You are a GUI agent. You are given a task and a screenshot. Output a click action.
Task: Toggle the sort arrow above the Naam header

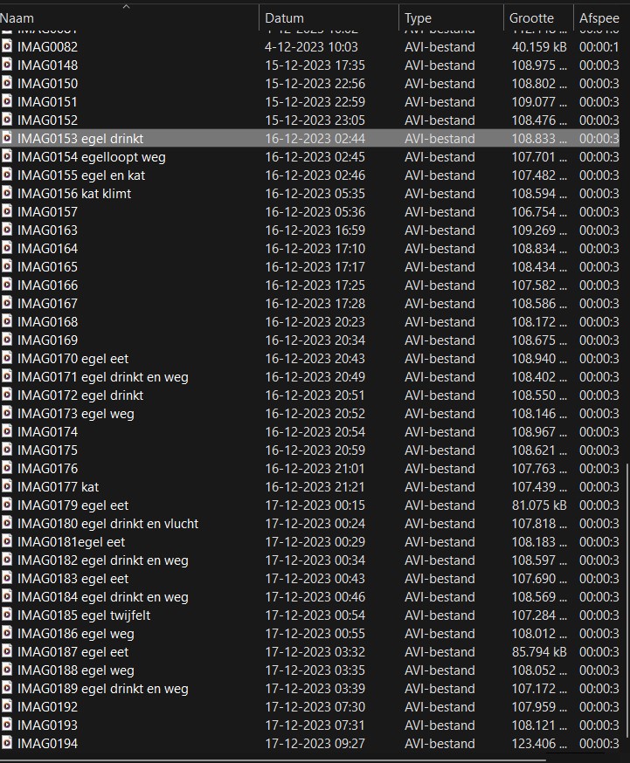(126, 7)
